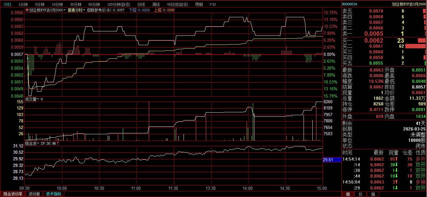The height and width of the screenshot is (197, 427).
Task: Click the red IV up-arrow indicator
Action: (x=58, y=143)
